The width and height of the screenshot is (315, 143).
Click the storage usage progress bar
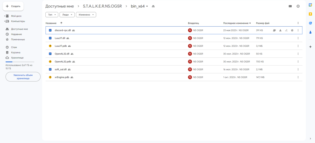[20, 62]
